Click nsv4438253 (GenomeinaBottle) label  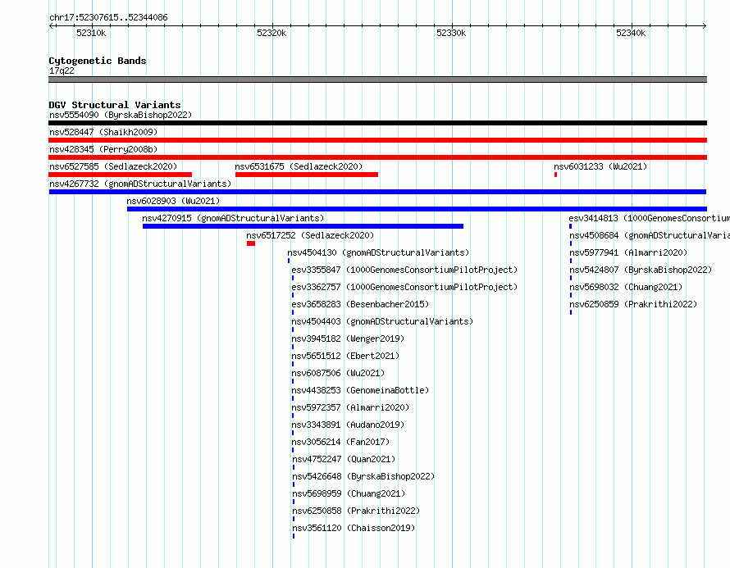coord(360,390)
